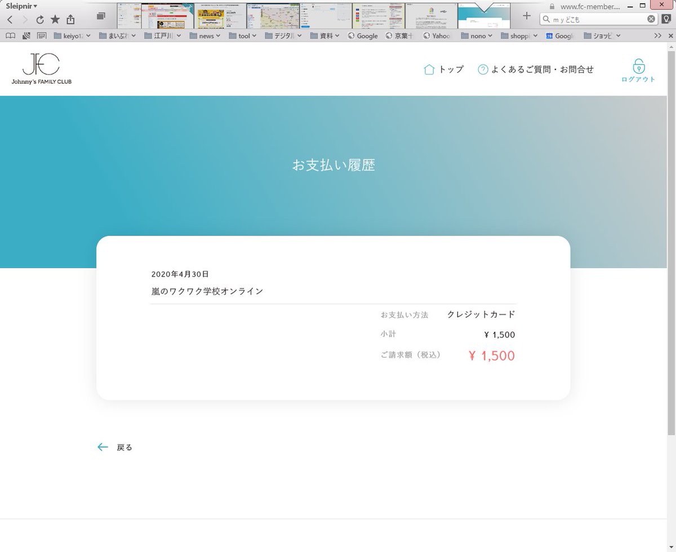Click the お支払い方法 label

404,315
